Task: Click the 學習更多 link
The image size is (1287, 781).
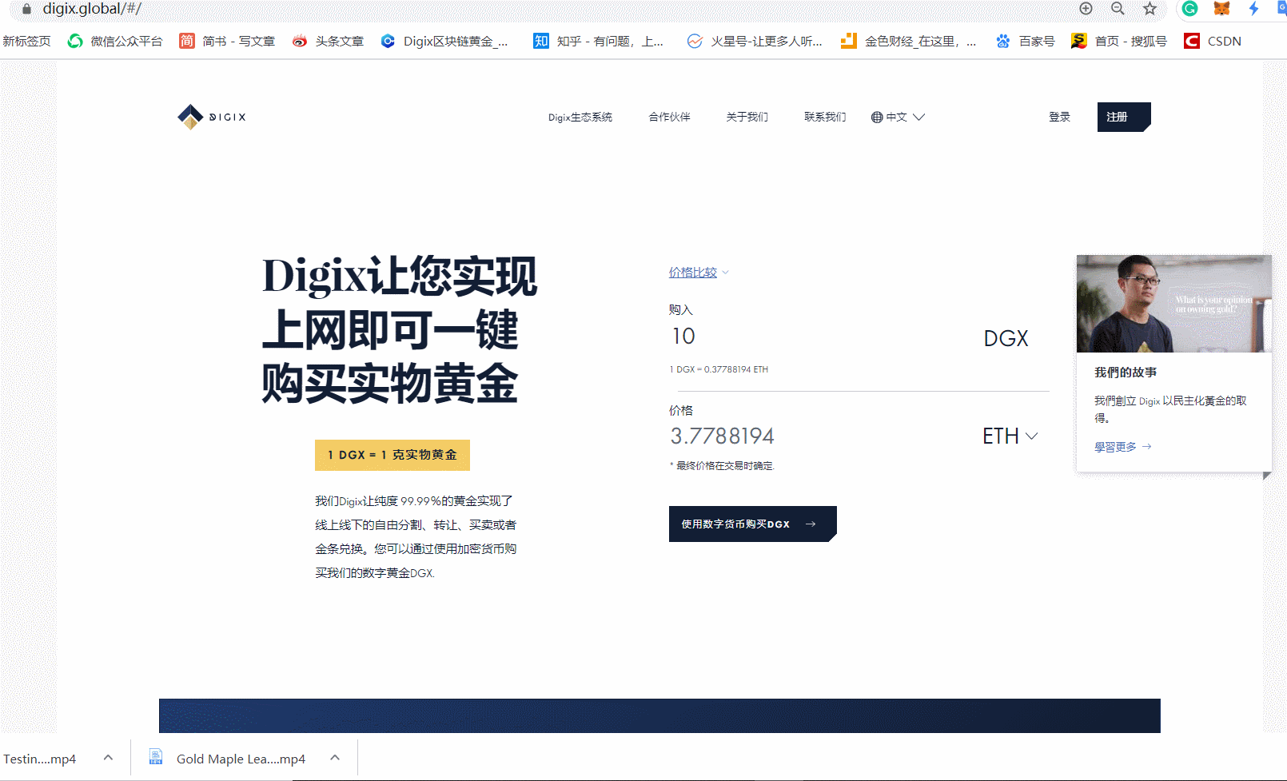Action: (1123, 447)
